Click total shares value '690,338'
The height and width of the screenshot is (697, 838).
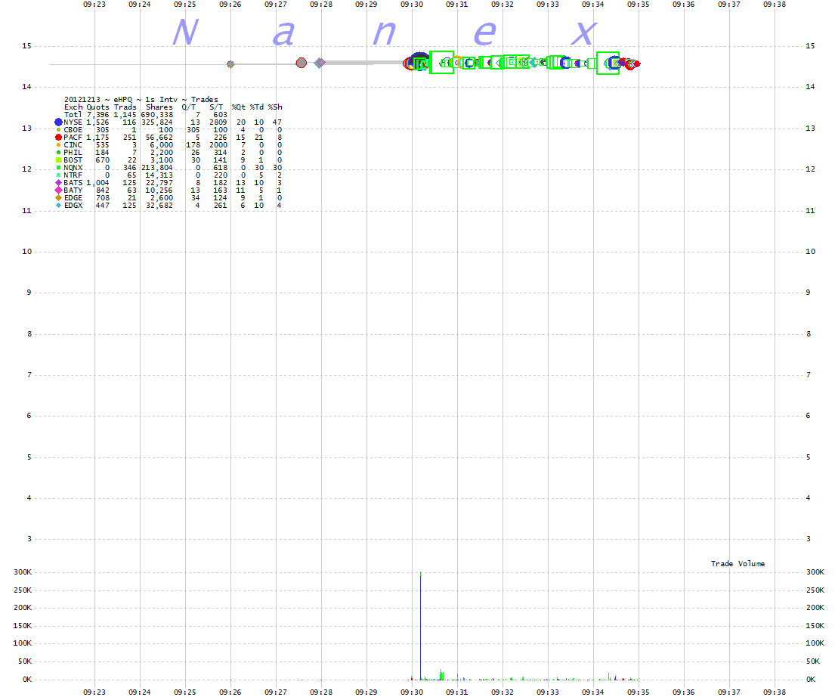pyautogui.click(x=156, y=114)
